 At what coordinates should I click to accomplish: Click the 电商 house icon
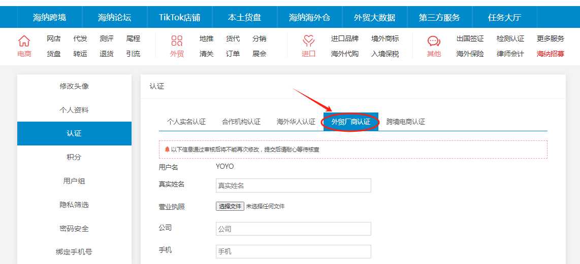tap(24, 41)
